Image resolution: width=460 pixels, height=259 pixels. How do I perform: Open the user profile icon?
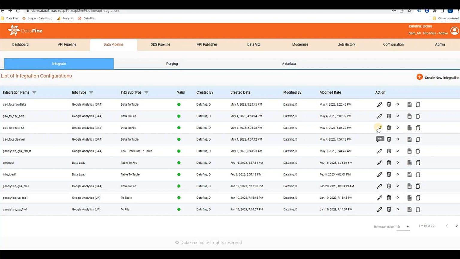pyautogui.click(x=454, y=31)
